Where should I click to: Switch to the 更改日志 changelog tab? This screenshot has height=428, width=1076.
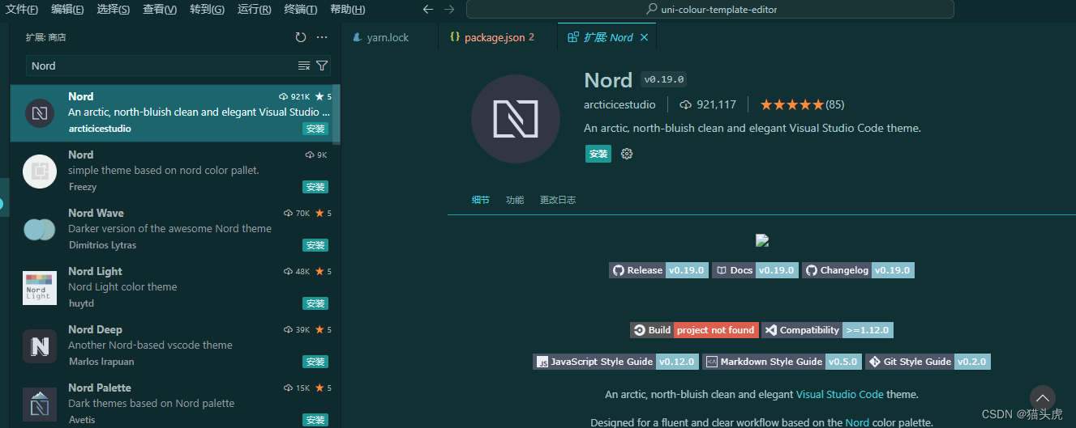point(558,200)
